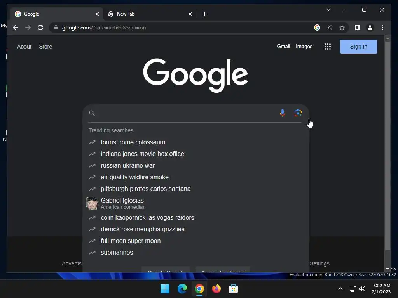The width and height of the screenshot is (398, 298).
Task: Open the Google Store link
Action: (x=45, y=47)
